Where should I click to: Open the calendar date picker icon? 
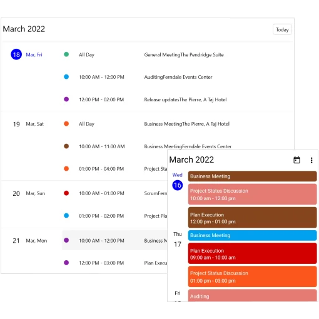(x=296, y=160)
